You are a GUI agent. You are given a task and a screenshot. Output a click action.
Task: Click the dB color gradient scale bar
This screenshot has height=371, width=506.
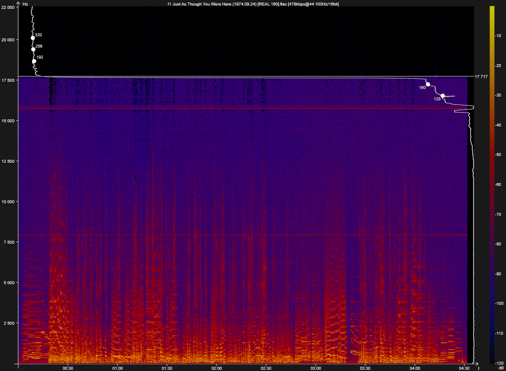point(492,185)
